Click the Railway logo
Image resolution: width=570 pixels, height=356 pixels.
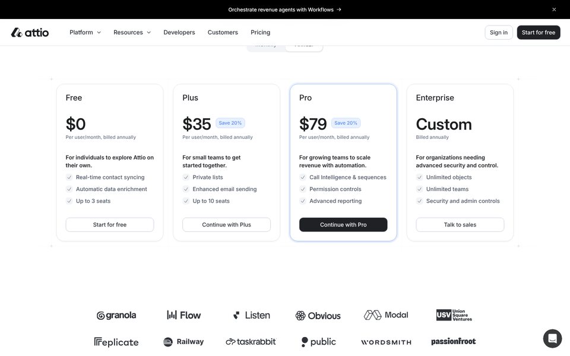183,342
